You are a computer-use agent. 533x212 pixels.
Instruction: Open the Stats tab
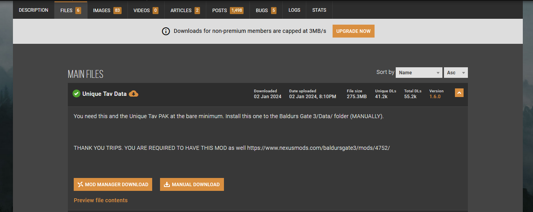point(319,10)
